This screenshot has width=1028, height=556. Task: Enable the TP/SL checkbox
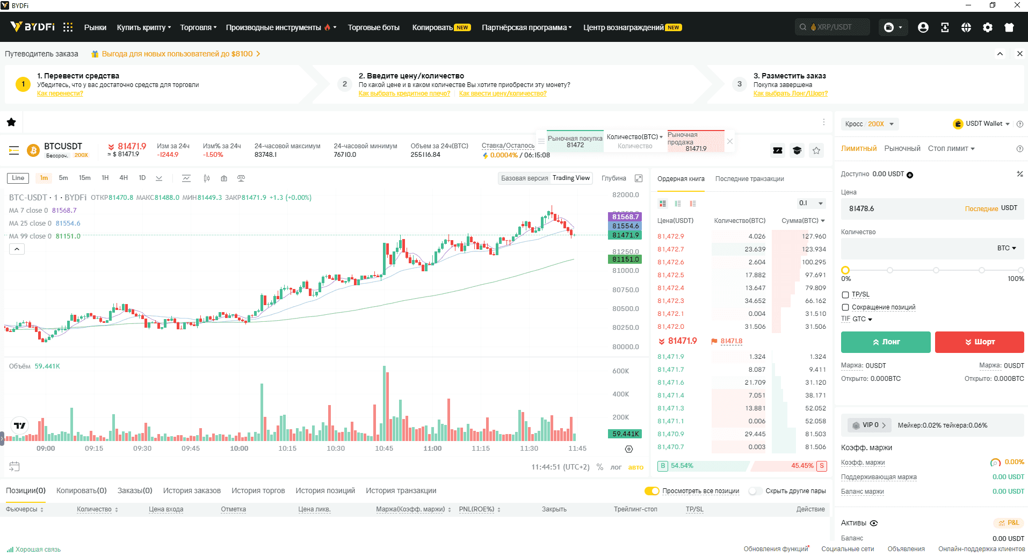(845, 294)
